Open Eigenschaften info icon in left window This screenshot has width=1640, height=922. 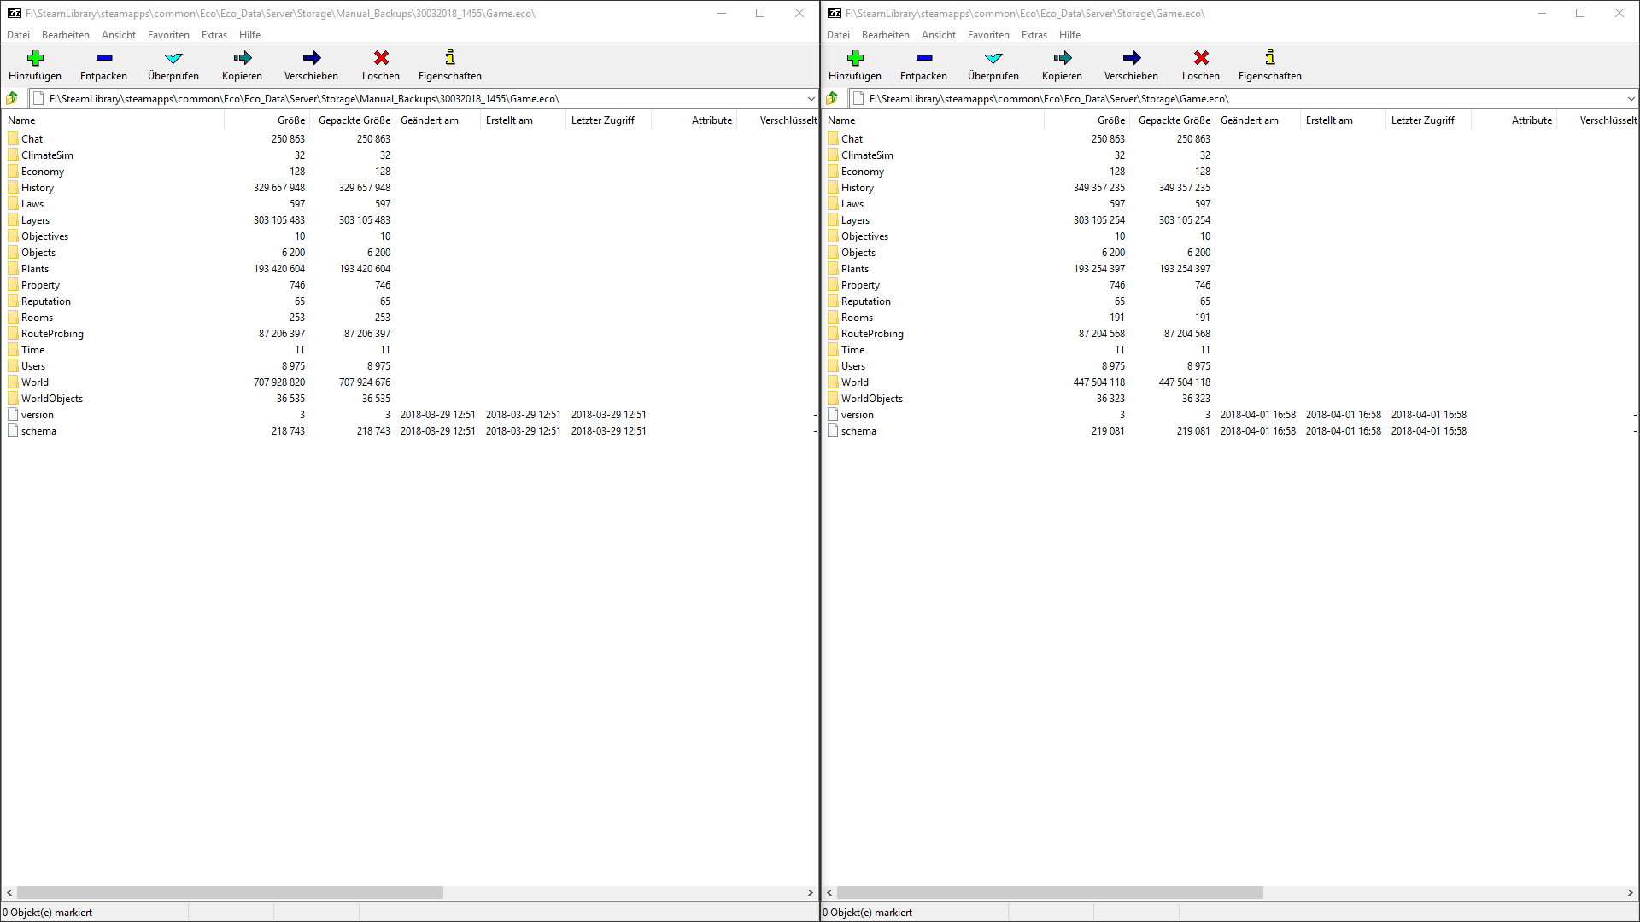click(450, 58)
